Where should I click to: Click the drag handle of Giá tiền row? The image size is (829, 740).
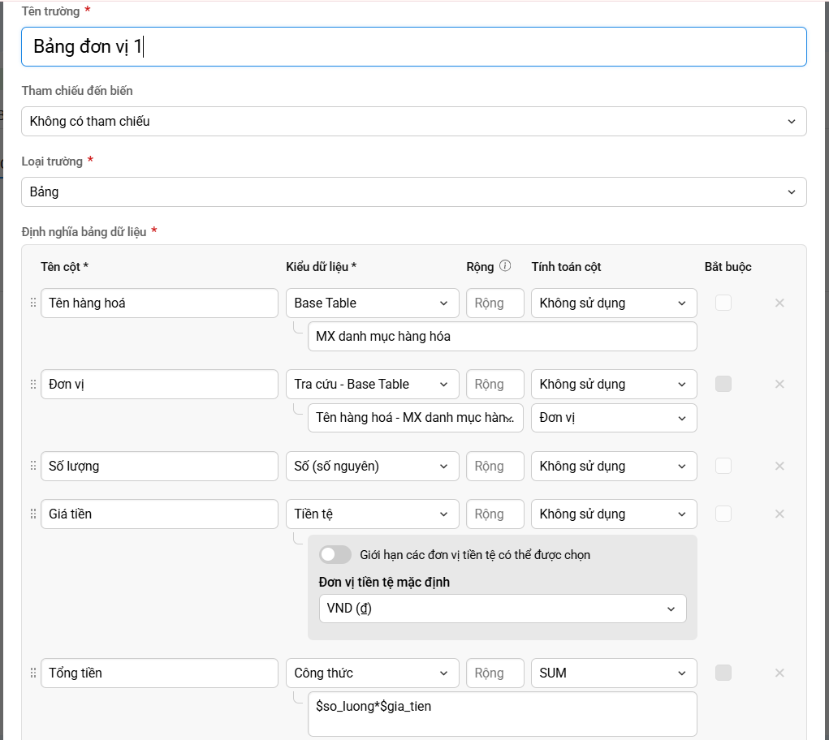(x=32, y=514)
